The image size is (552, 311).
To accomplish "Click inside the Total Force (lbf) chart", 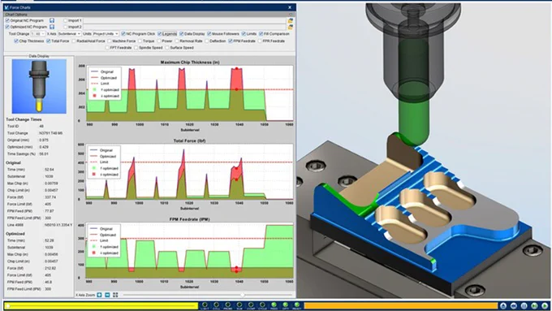I will (x=190, y=172).
